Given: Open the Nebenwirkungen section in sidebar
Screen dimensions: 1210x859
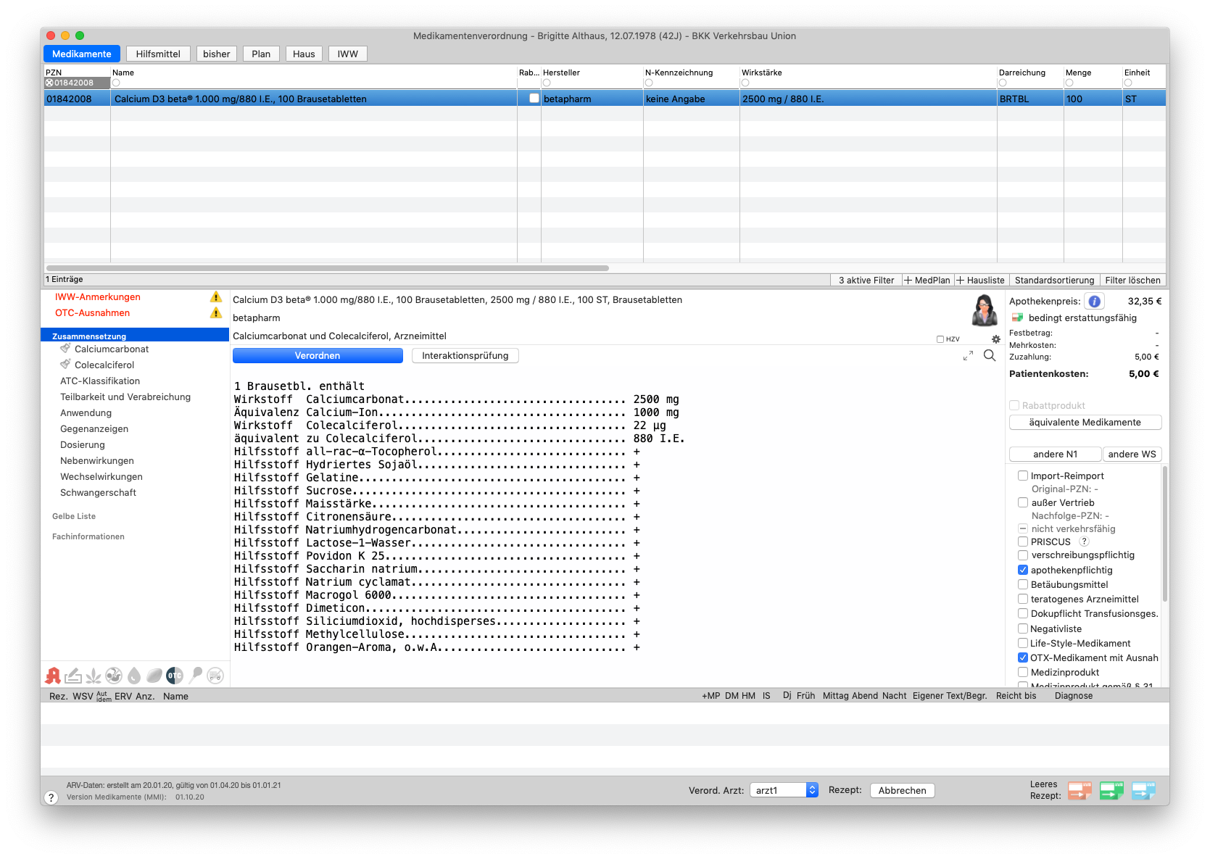Looking at the screenshot, I should pyautogui.click(x=97, y=460).
